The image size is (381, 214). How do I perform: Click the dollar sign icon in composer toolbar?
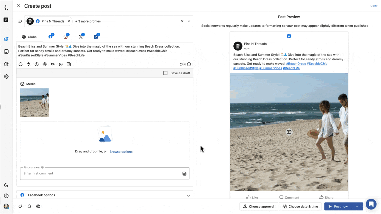[x=37, y=64]
